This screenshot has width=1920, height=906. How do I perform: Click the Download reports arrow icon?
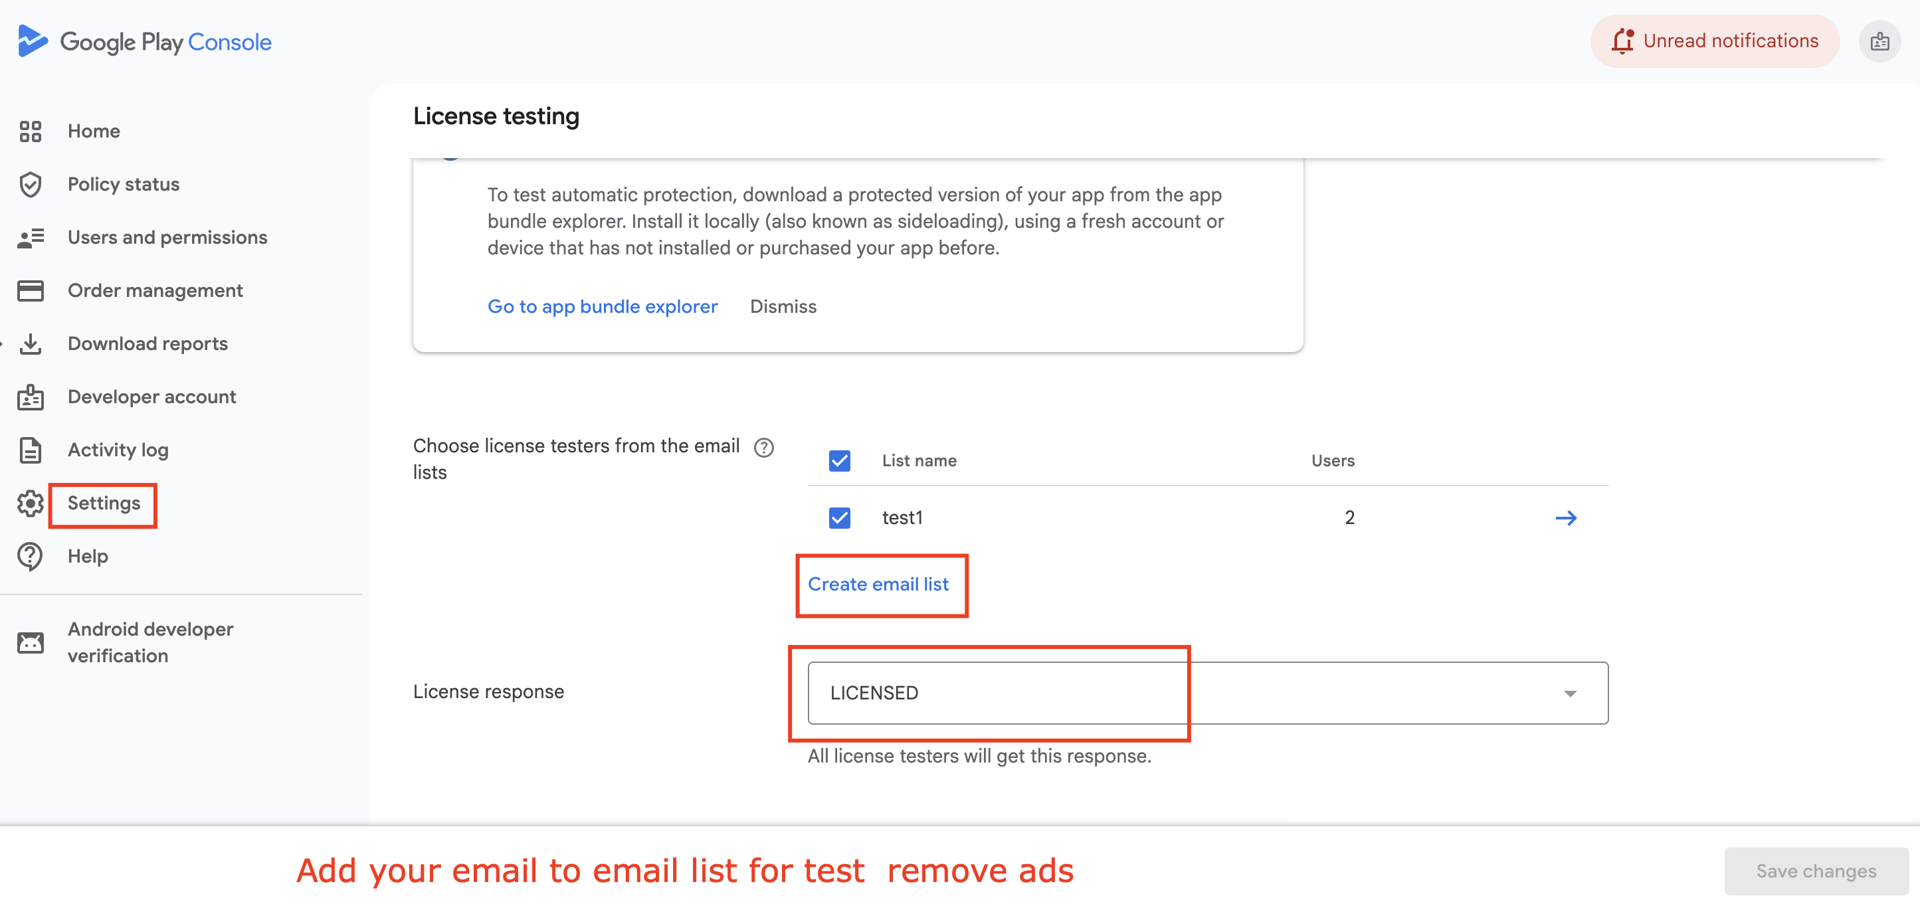31,344
